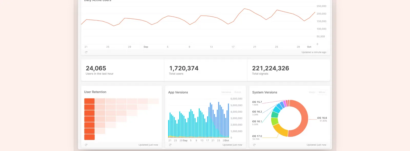Click the User Retention refresh icon
The height and width of the screenshot is (151, 410).
pos(86,145)
